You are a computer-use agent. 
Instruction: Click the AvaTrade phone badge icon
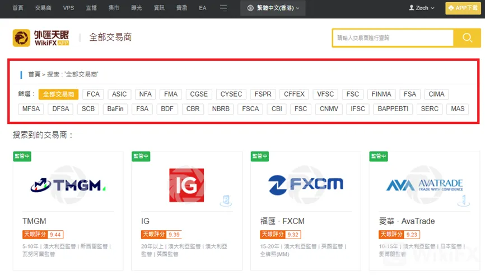[463, 201]
